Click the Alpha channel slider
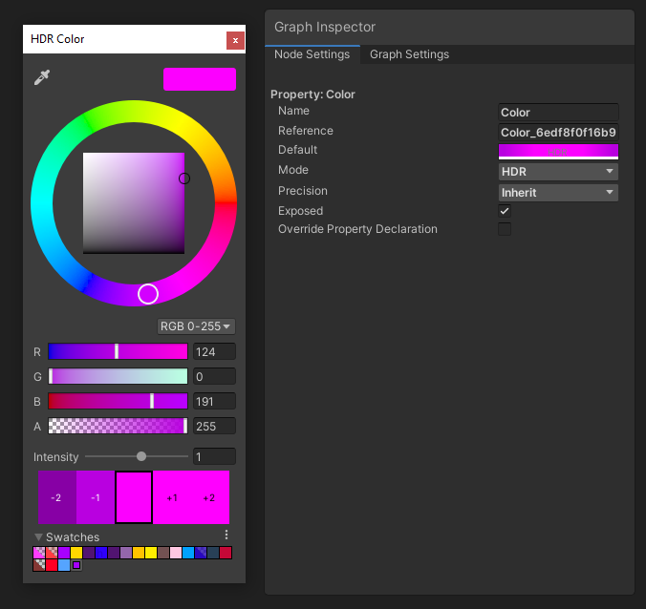Viewport: 646px width, 609px height. [118, 426]
